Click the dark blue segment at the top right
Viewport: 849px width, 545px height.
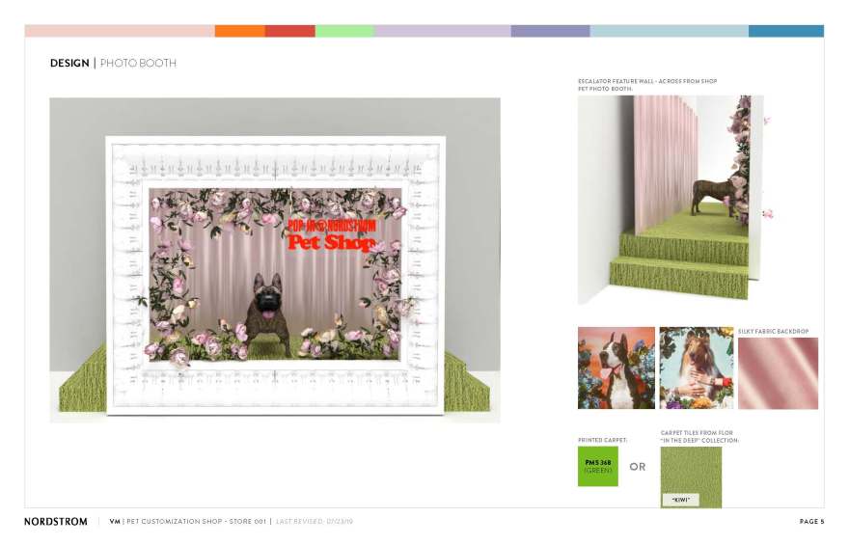(785, 31)
